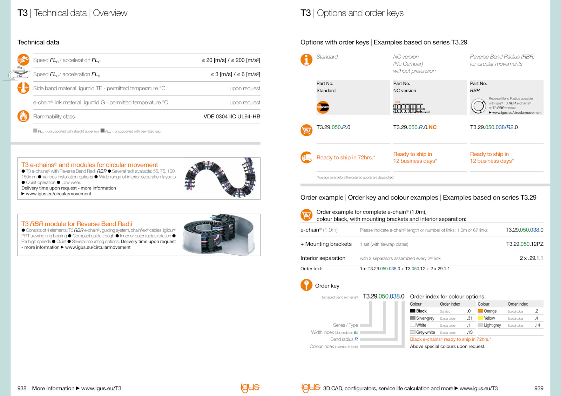Open www.igus.eu/circularmovement link in RBR module box
Image resolution: width=561 pixels, height=396 pixels.
(98, 247)
